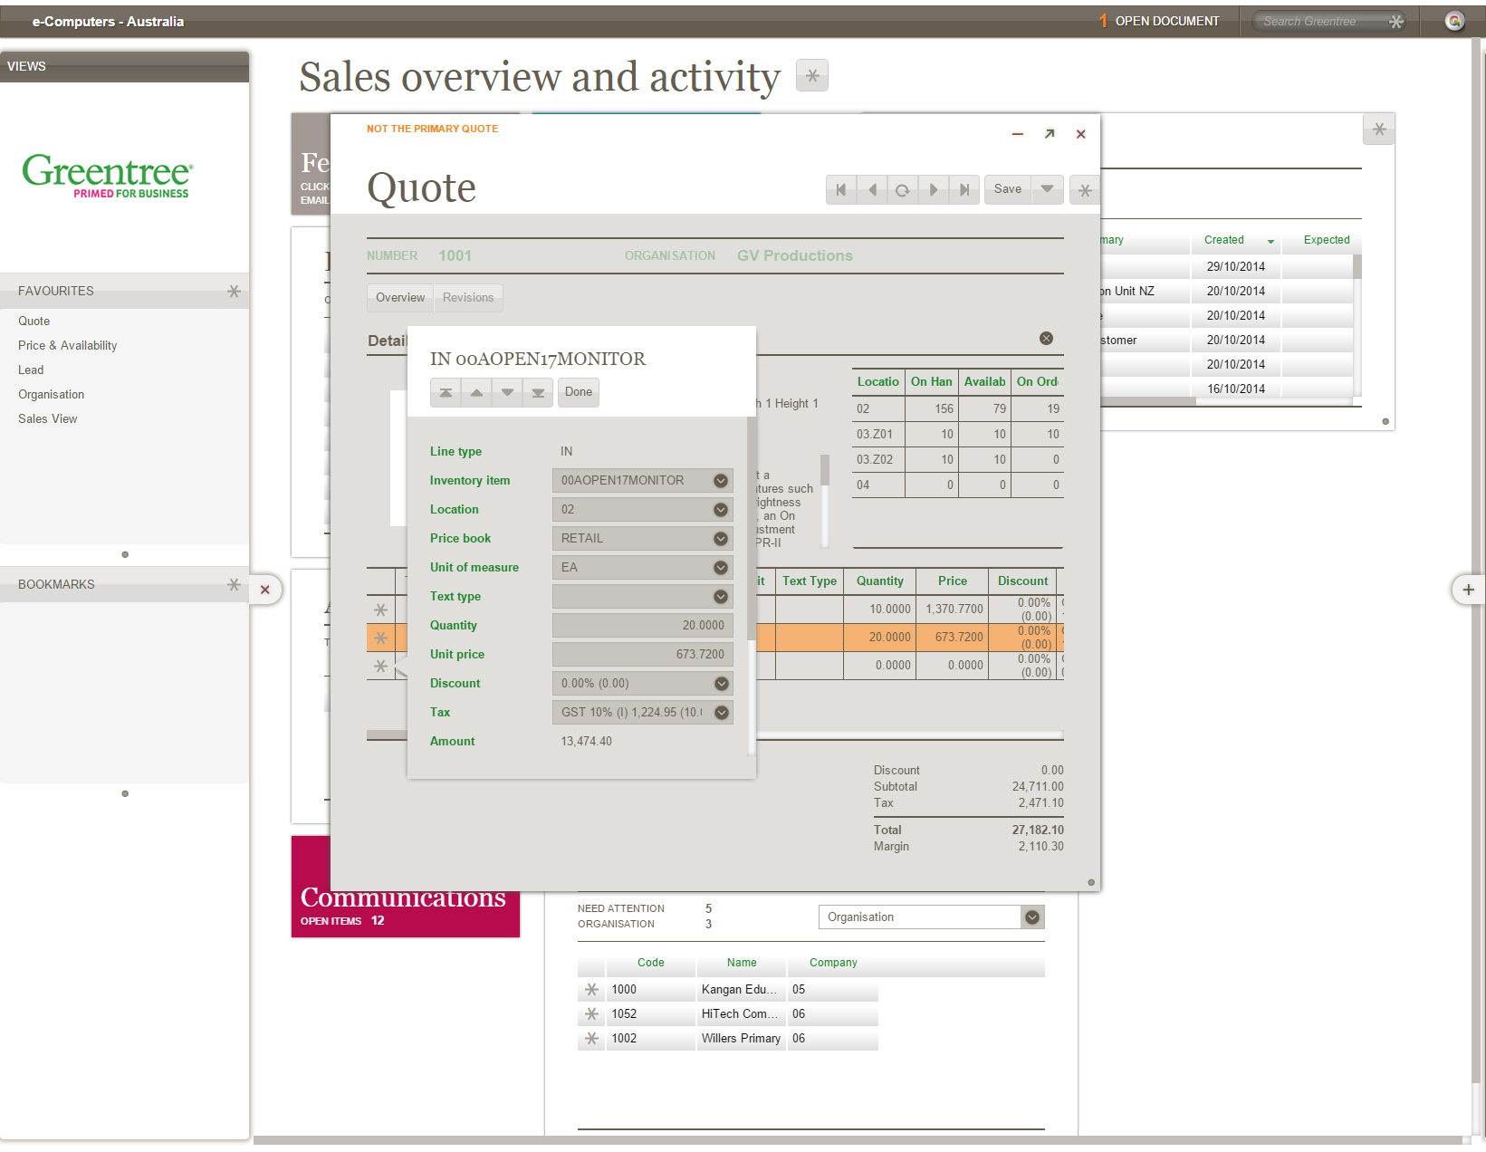
Task: Open Favourites star menu
Action: (x=234, y=291)
